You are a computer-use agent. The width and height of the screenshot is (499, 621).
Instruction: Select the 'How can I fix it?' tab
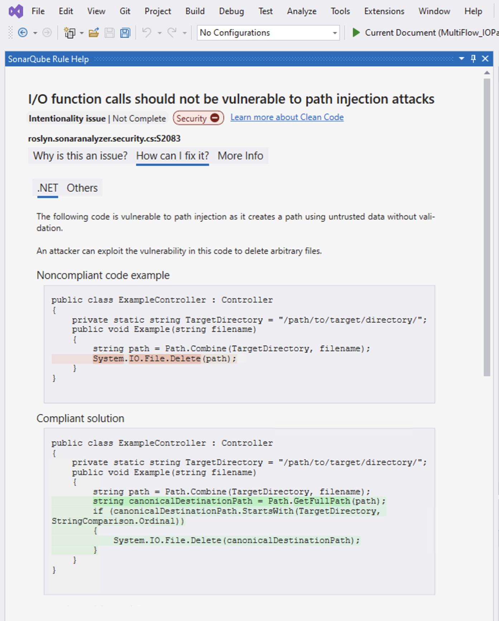coord(172,156)
